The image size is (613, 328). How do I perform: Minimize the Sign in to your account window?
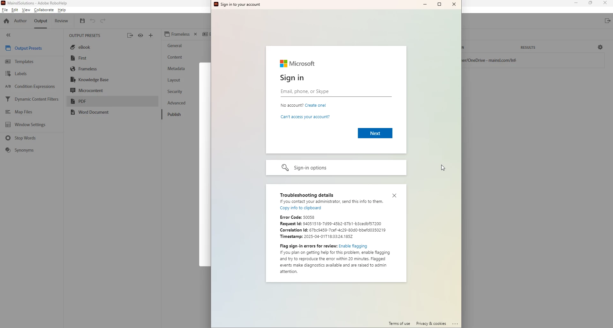tap(425, 4)
